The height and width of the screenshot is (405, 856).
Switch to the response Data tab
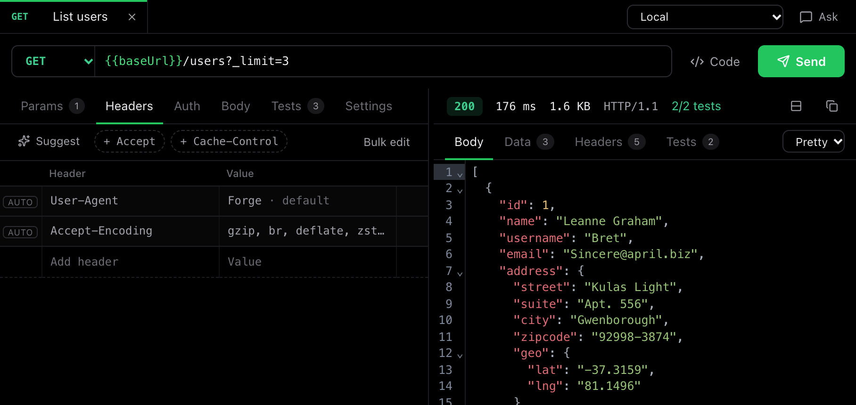click(529, 142)
